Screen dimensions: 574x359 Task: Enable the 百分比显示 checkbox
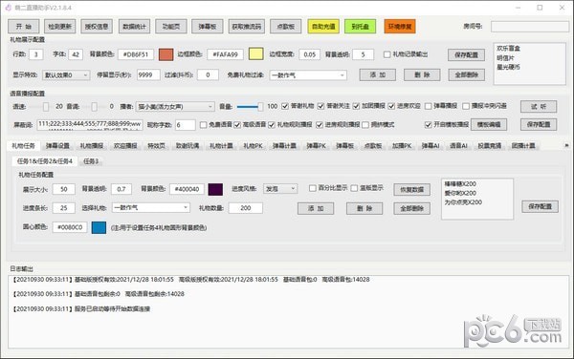tap(312, 188)
